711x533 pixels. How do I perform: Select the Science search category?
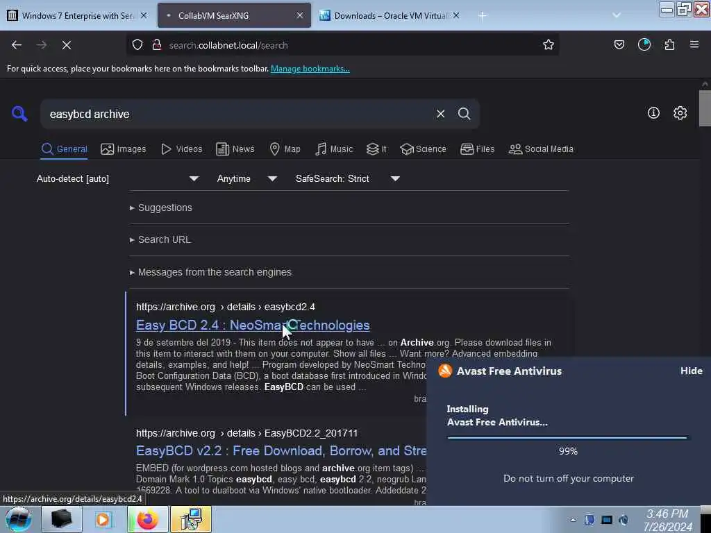pos(423,149)
